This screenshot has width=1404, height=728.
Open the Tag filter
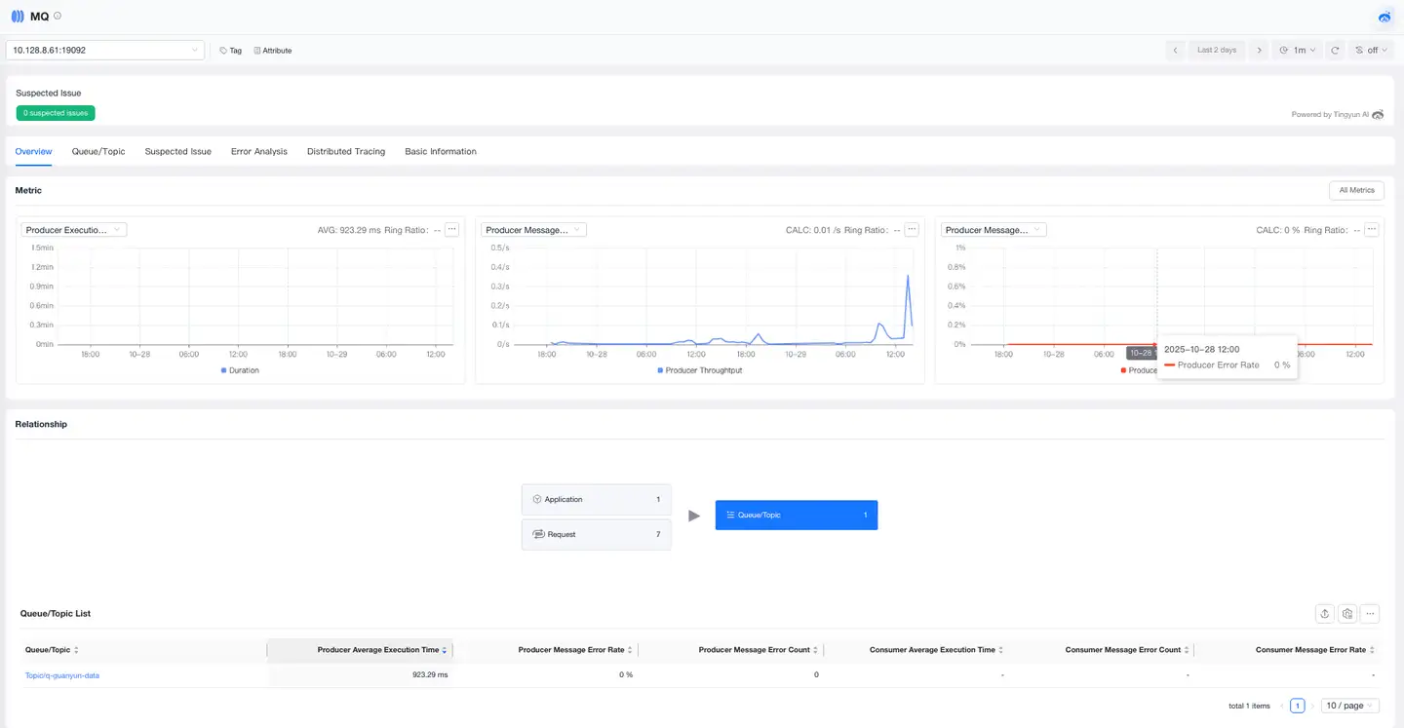[230, 50]
